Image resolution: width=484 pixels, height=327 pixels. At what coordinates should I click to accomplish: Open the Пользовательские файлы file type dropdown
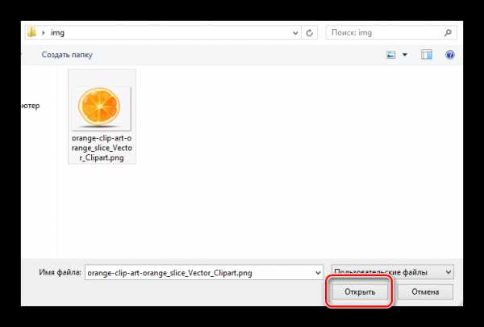[393, 272]
